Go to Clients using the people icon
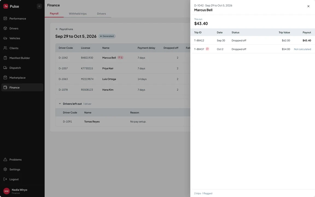Image resolution: width=315 pixels, height=197 pixels. [5, 48]
